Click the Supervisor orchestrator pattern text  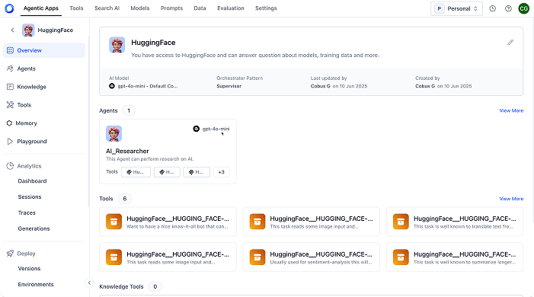[x=229, y=86]
